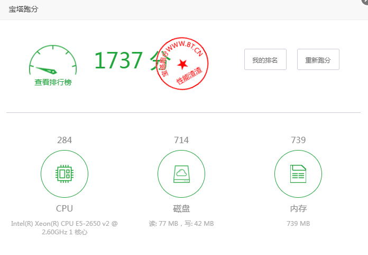Viewport: 368px width, 255px height.
Task: Click the 磁盘 label
Action: pyautogui.click(x=181, y=208)
